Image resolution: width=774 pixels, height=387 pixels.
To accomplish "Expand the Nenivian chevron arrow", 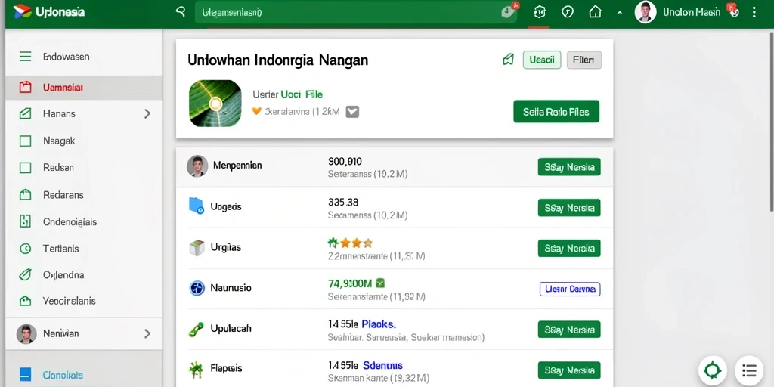I will pyautogui.click(x=147, y=334).
